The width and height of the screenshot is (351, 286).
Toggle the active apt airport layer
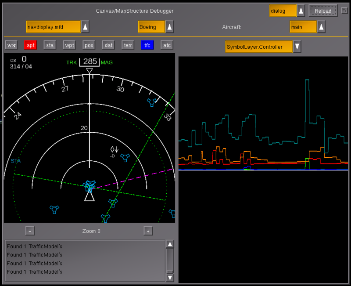tap(31, 44)
